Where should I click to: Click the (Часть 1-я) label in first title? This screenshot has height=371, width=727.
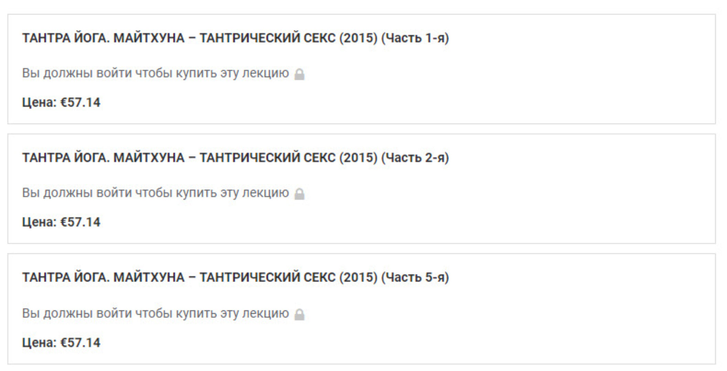[415, 38]
